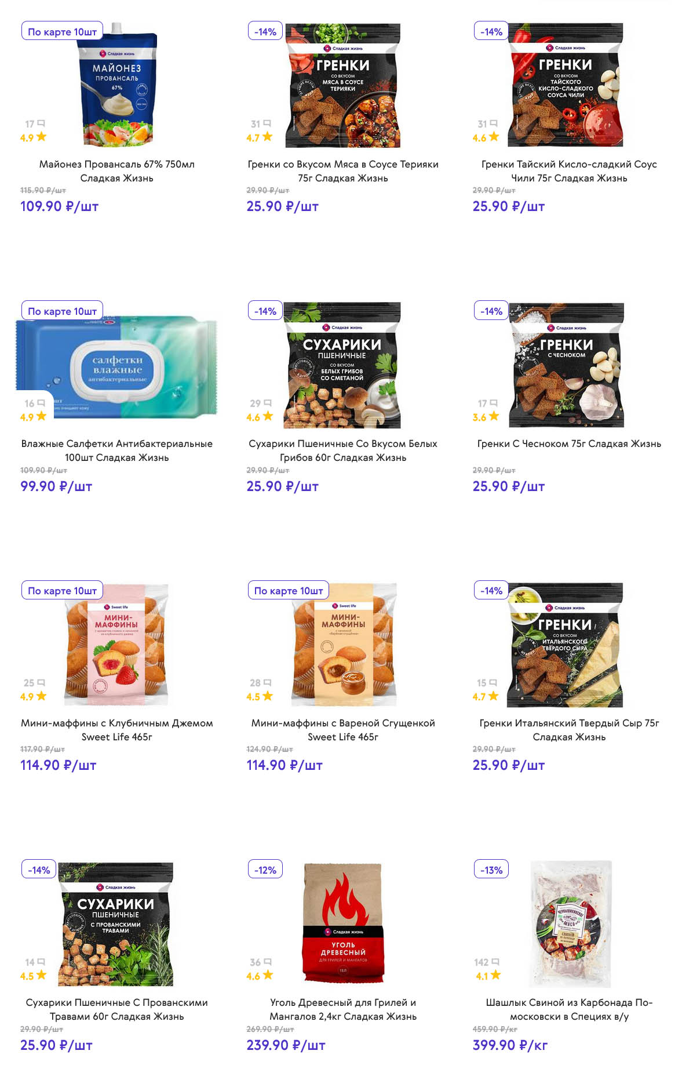Click the rating star on teriyaki croutons
Image resolution: width=682 pixels, height=1076 pixels.
(267, 137)
